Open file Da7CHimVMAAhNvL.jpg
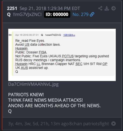 click(x=33, y=84)
